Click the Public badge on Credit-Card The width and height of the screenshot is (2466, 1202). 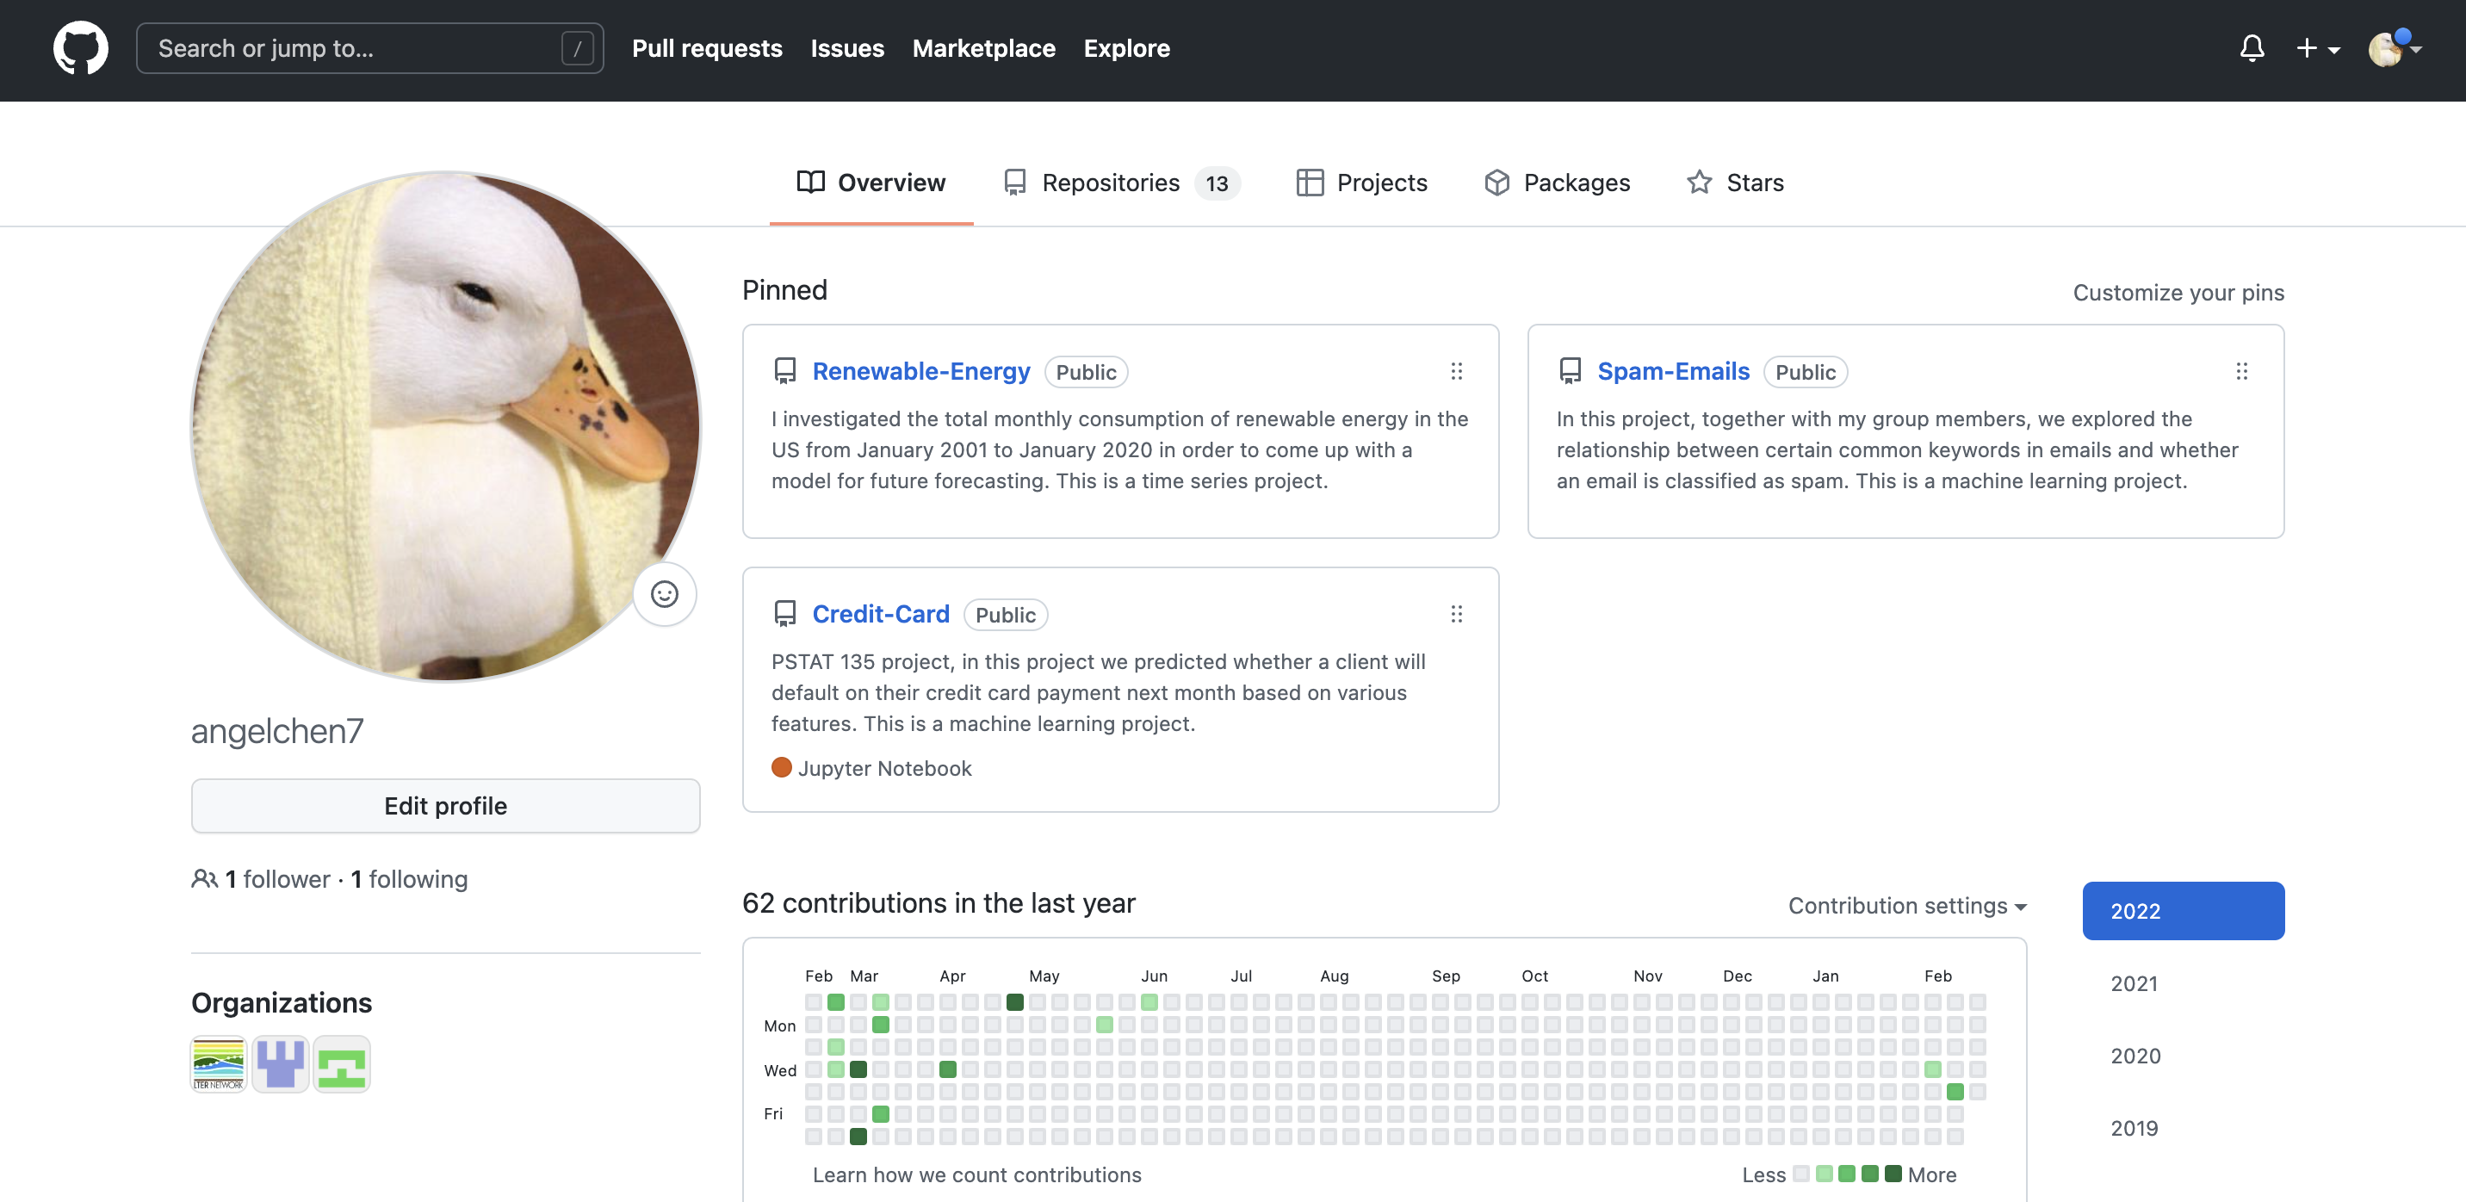[1005, 616]
